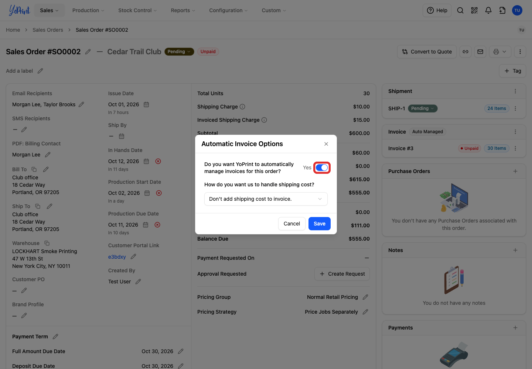Open the QR code scanner icon
This screenshot has height=369, width=532.
(474, 10)
